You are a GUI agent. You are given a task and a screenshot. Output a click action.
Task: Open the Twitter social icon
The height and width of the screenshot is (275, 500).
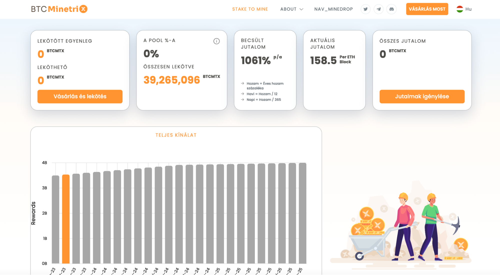coord(365,9)
